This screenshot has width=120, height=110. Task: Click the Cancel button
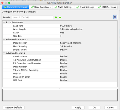(x=111, y=108)
